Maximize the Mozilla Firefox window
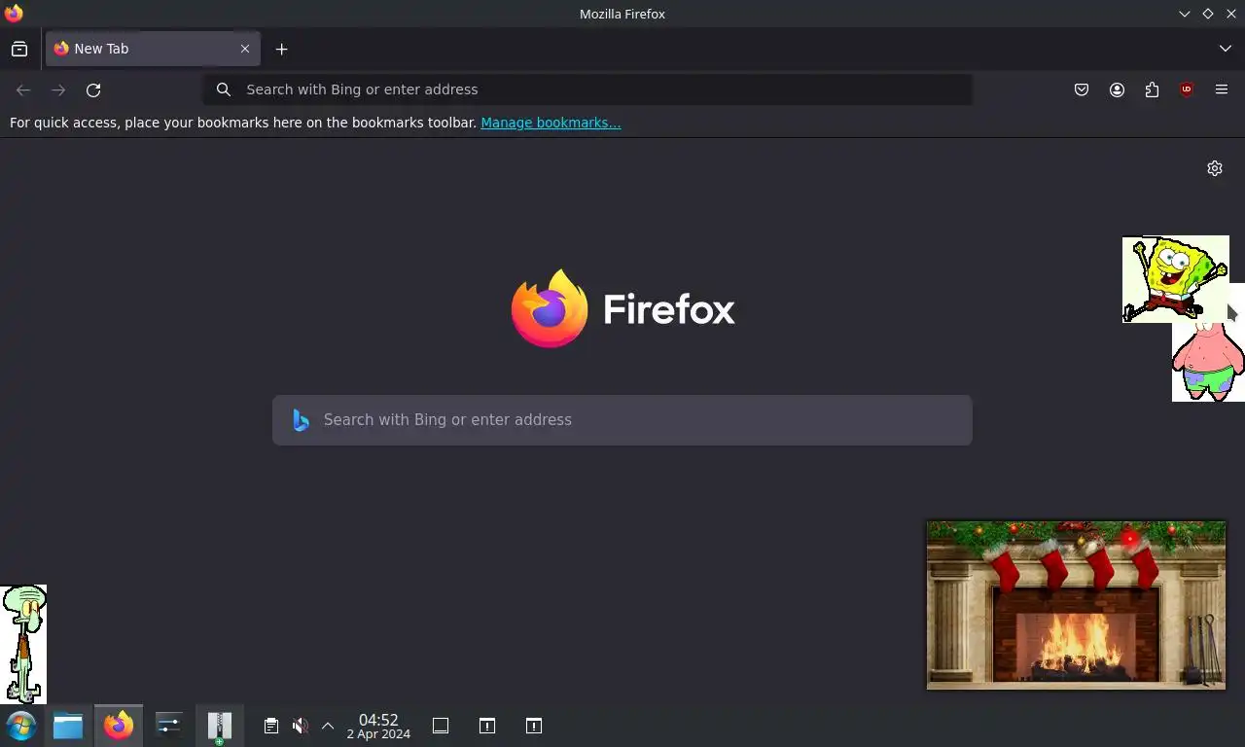The image size is (1245, 747). [1207, 14]
